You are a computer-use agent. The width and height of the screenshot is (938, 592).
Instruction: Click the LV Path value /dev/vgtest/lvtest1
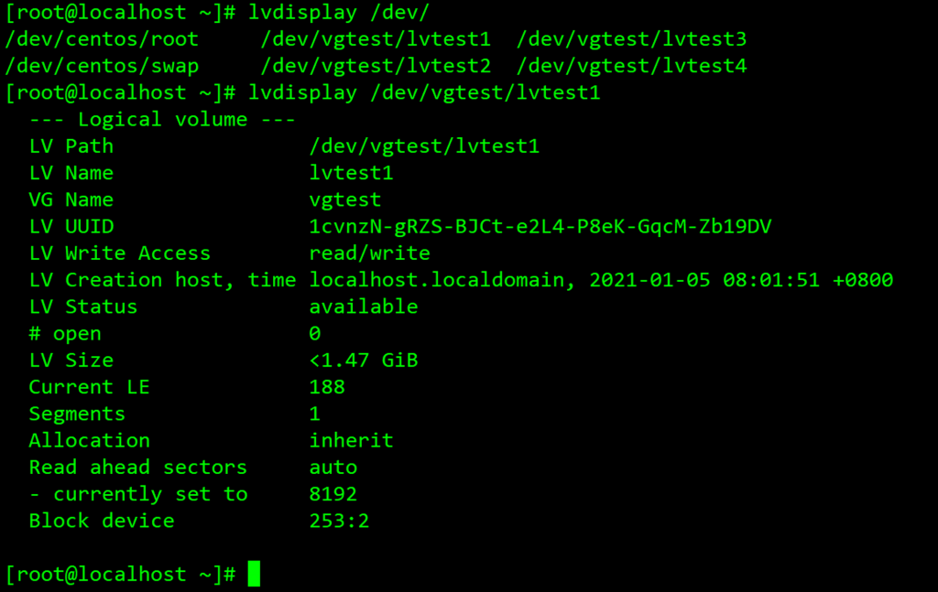point(424,146)
